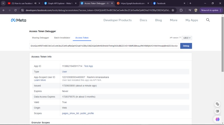Open the Test App link
The image size is (224, 125).
(x=88, y=66)
